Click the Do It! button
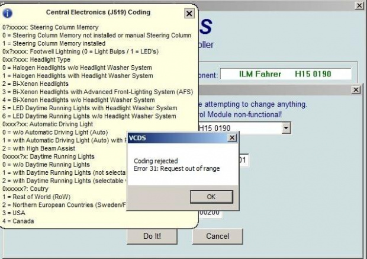This screenshot has width=367, height=259. (x=152, y=236)
